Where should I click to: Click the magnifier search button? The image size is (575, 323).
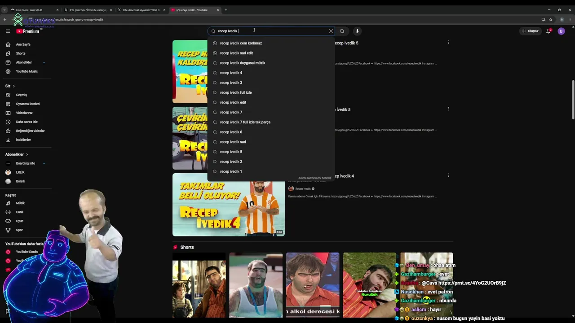pos(342,31)
